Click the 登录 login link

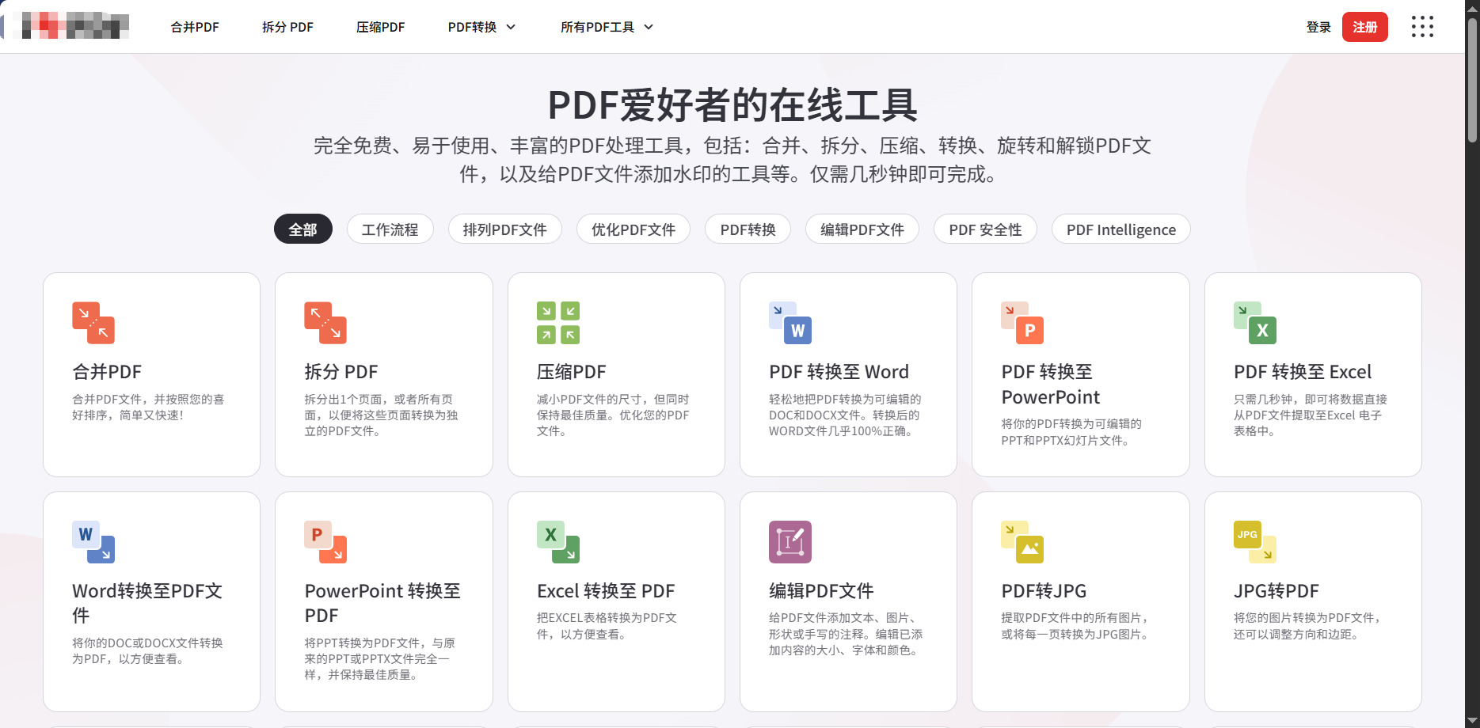1318,27
